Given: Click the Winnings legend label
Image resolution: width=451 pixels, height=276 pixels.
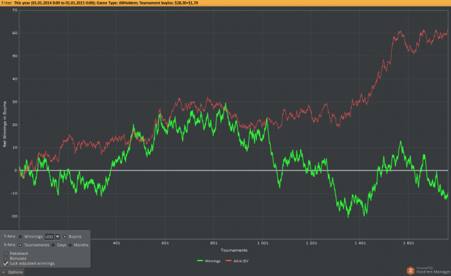Looking at the screenshot, I should pyautogui.click(x=213, y=261).
